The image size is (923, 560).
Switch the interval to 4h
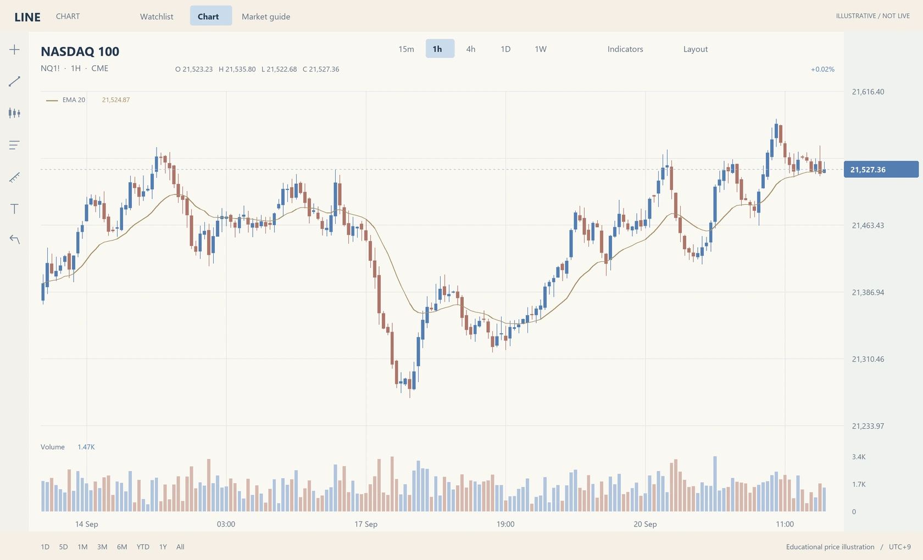click(x=471, y=49)
